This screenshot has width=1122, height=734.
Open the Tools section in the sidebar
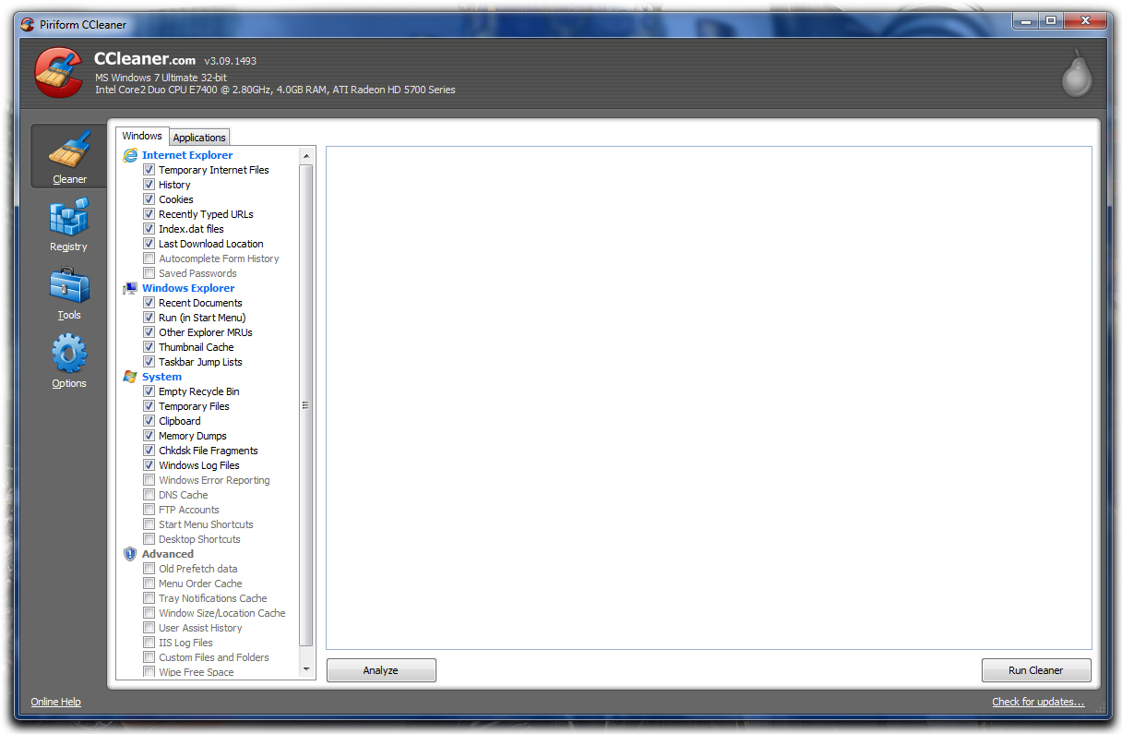[68, 291]
